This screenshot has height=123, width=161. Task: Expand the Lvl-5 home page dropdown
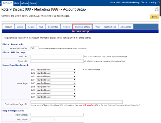pos(56,83)
